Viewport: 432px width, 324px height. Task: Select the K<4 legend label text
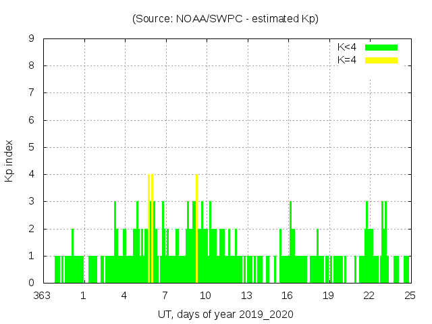click(346, 47)
